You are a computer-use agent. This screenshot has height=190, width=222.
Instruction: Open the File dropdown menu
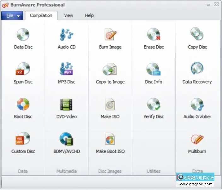click(x=12, y=16)
